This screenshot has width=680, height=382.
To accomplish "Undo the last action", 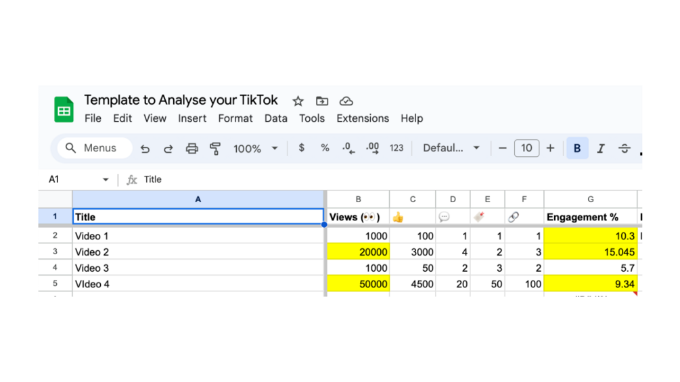I will point(145,149).
